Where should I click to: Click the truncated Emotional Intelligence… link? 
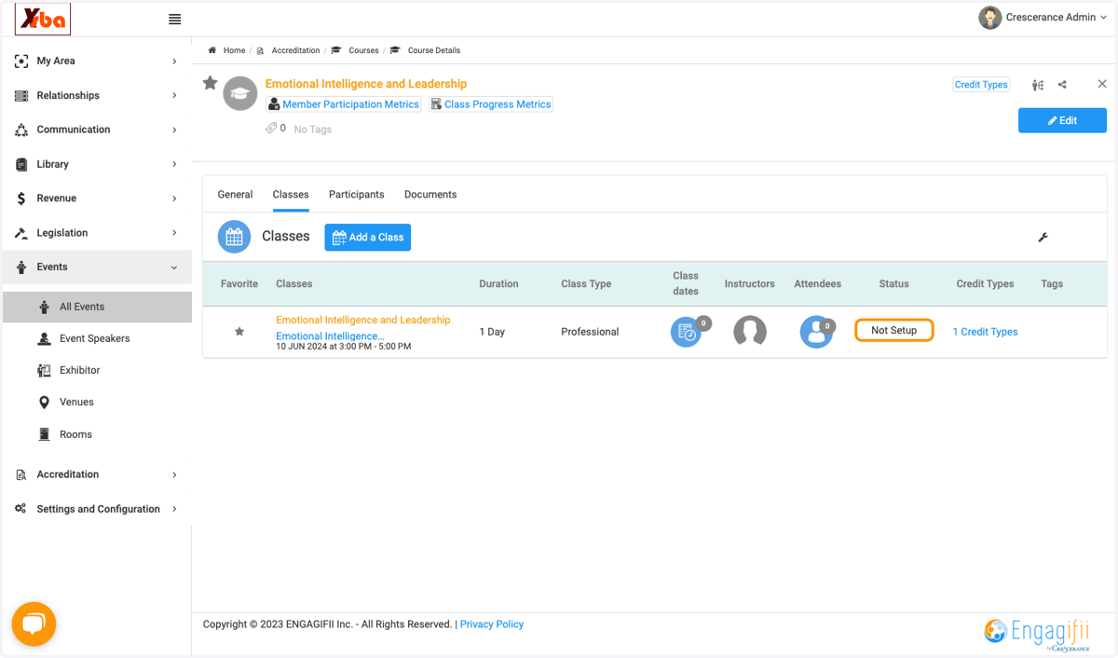pyautogui.click(x=330, y=336)
